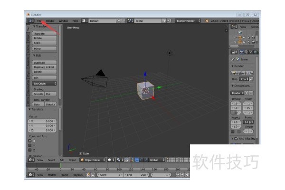Select the scale manipulator icon
This screenshot has width=285, height=190.
146,160
